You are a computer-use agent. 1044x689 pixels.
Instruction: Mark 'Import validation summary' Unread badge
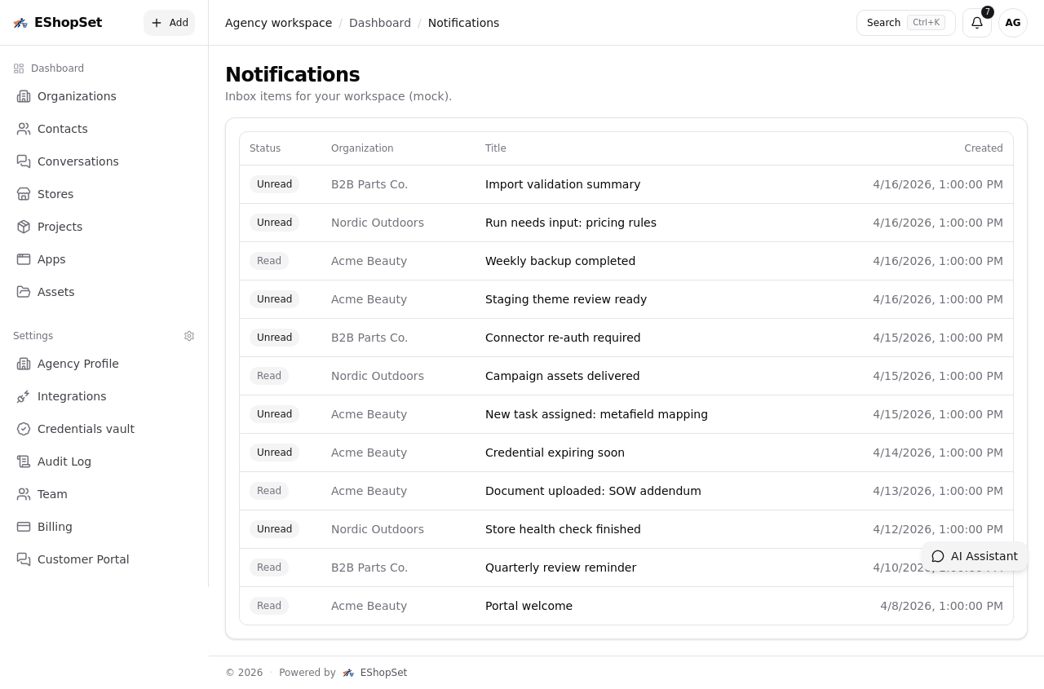[274, 184]
